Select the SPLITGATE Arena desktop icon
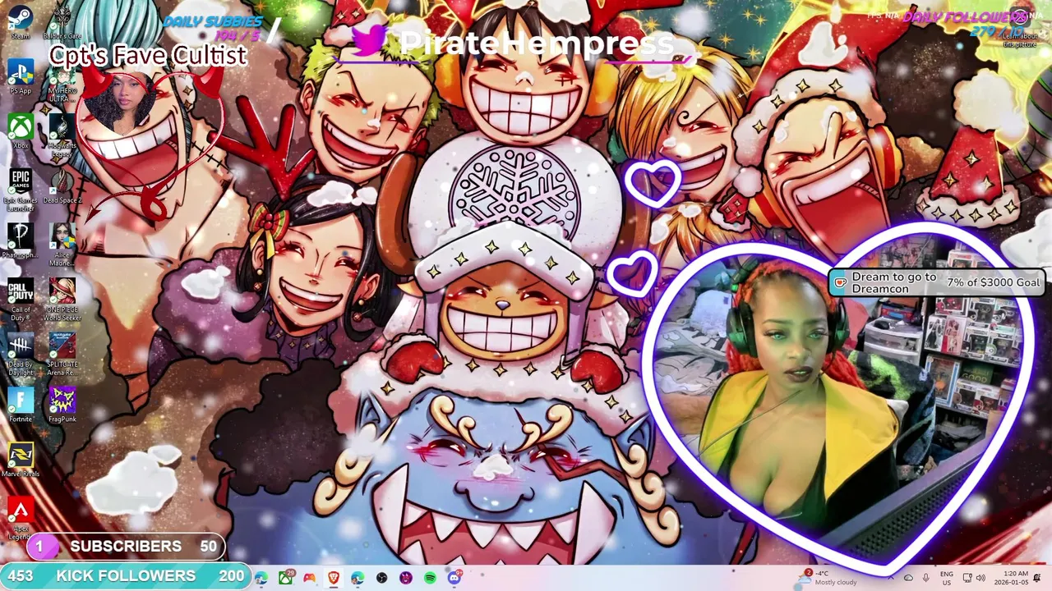The image size is (1052, 591). pyautogui.click(x=62, y=355)
